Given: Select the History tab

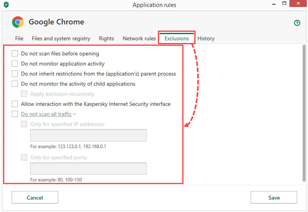Looking at the screenshot, I should click(206, 39).
